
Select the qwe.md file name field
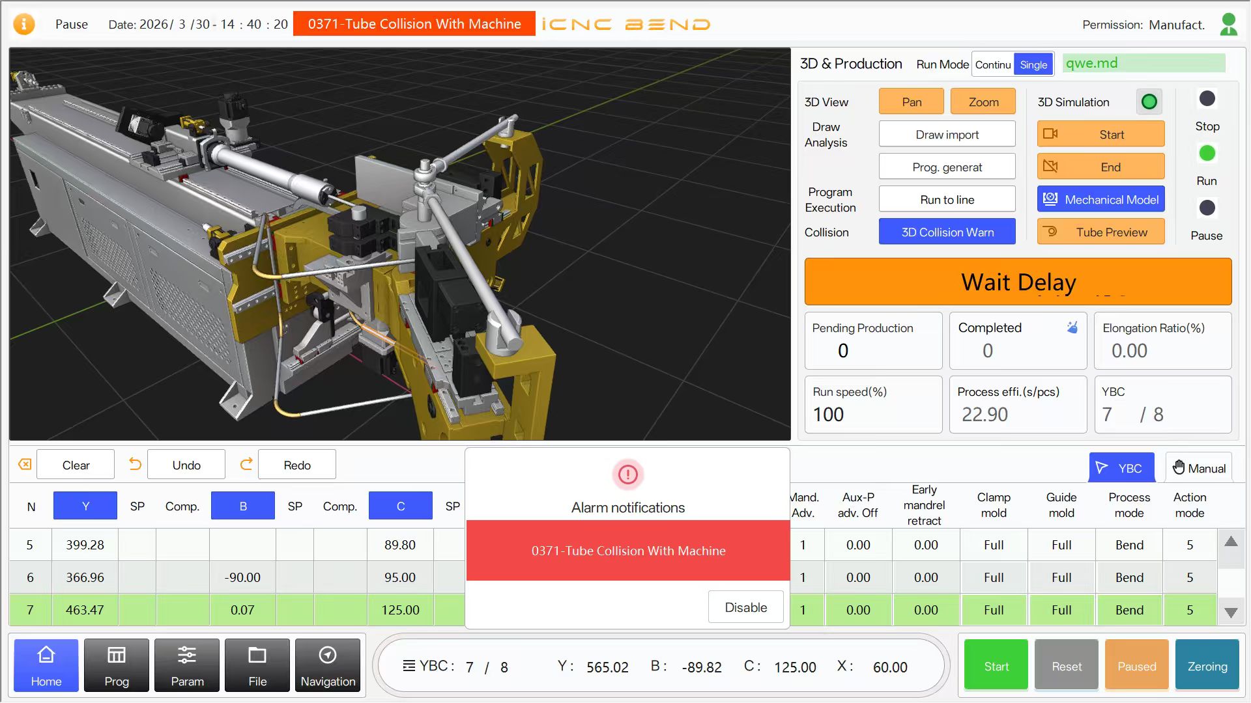click(x=1143, y=63)
